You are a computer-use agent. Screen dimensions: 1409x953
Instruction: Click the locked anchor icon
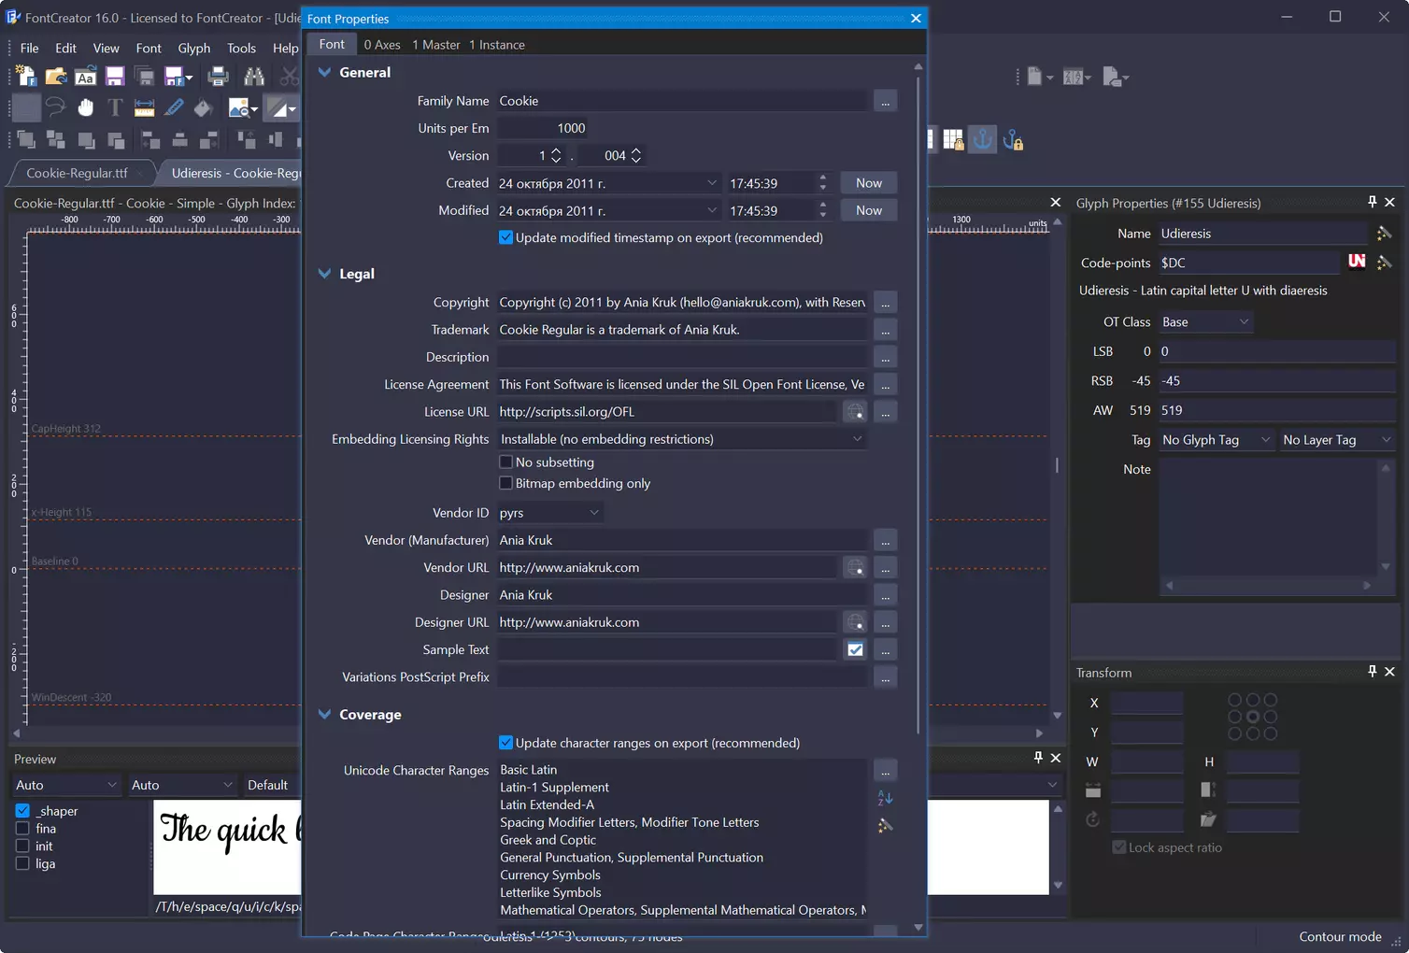pyautogui.click(x=1013, y=140)
